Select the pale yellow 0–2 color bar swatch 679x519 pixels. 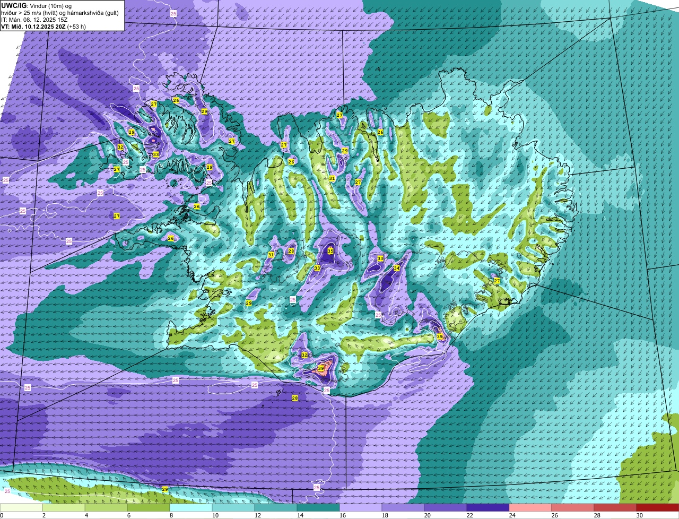coord(22,508)
